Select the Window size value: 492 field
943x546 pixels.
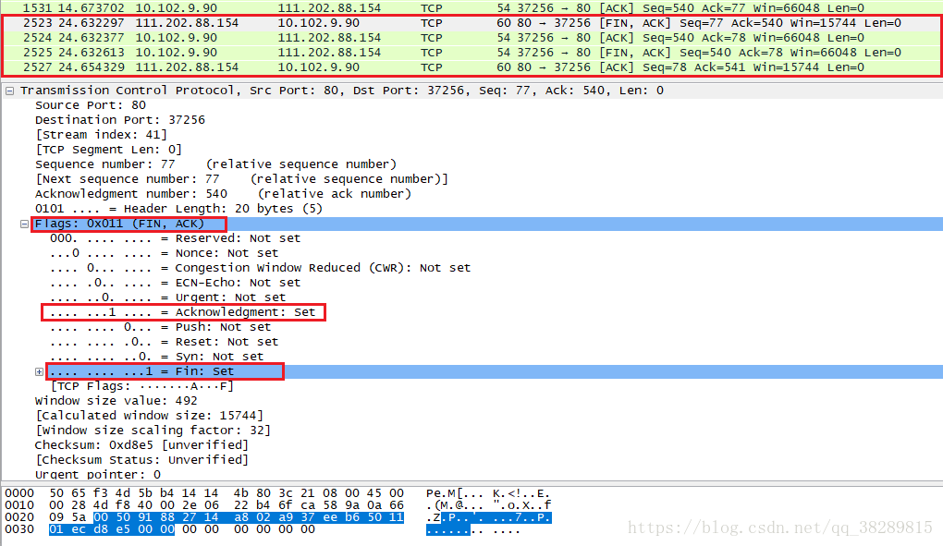tap(116, 401)
